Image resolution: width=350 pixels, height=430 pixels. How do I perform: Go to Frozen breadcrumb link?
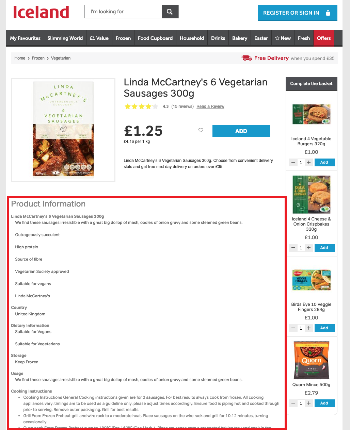pos(38,58)
